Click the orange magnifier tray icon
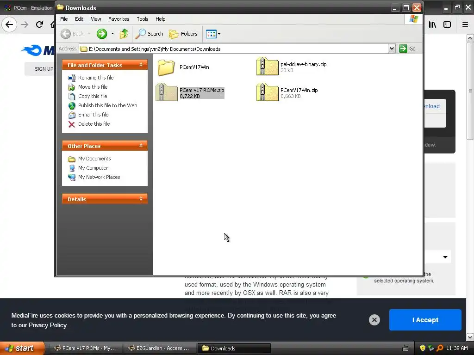Image resolution: width=474 pixels, height=355 pixels. pos(440,349)
